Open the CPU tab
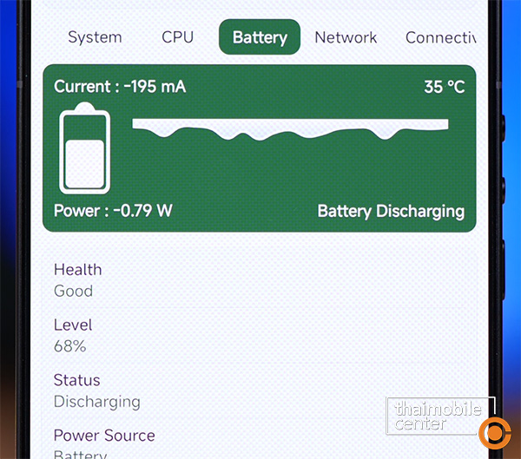This screenshot has width=521, height=459. 177,37
